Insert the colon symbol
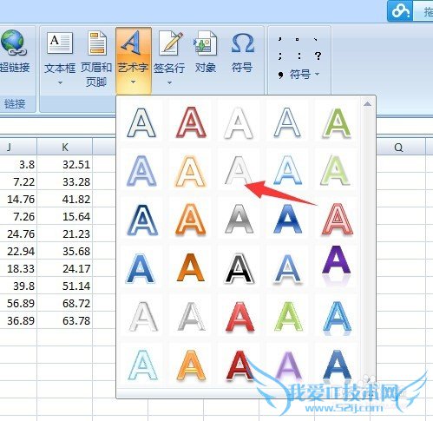The image size is (433, 421). click(299, 56)
